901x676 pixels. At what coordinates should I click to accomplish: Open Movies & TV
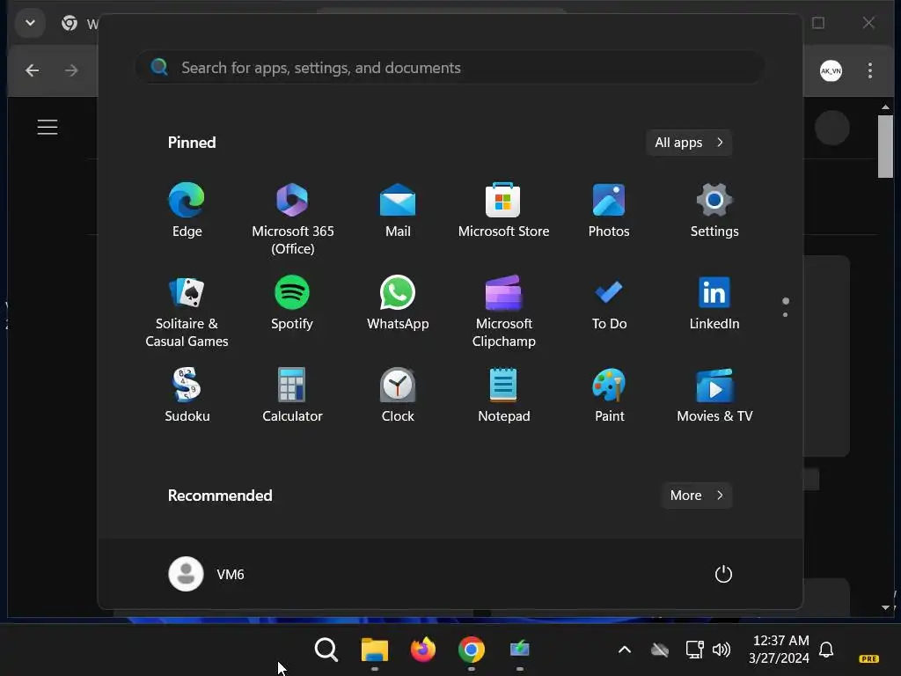714,395
